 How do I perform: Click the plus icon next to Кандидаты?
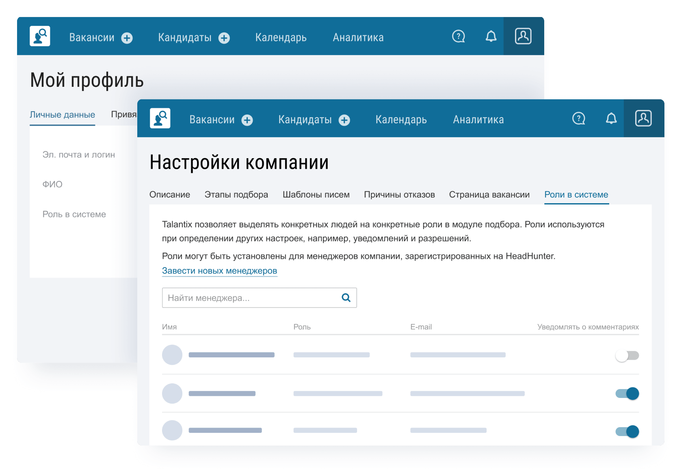click(344, 120)
